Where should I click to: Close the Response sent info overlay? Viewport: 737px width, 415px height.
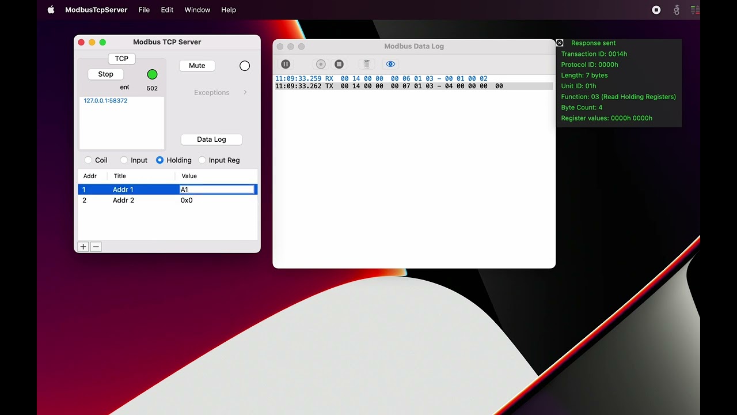560,43
